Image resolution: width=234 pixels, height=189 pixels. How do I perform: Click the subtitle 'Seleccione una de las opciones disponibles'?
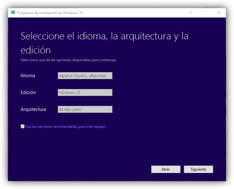(x=69, y=60)
